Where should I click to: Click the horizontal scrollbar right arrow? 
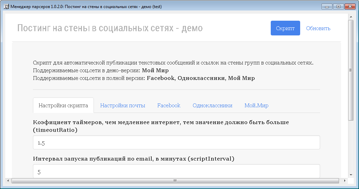pyautogui.click(x=345, y=181)
